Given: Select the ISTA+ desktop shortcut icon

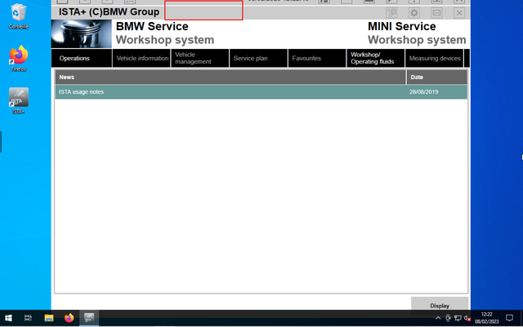Looking at the screenshot, I should coord(19,101).
